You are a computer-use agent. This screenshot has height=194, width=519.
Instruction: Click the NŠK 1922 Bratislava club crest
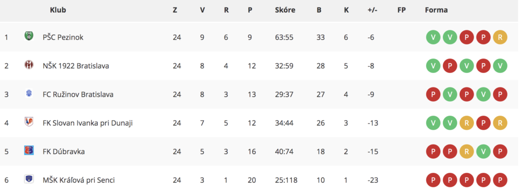29,65
